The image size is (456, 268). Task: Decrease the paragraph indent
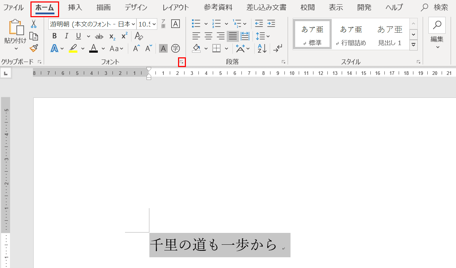[259, 24]
